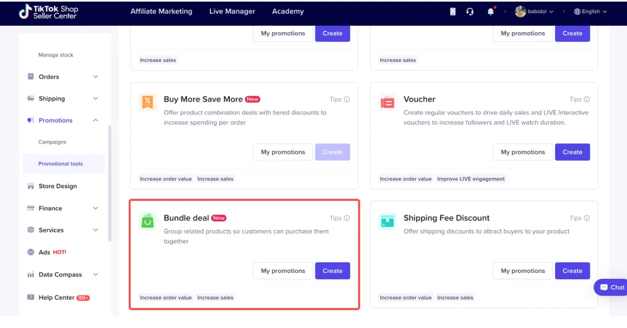Image resolution: width=627 pixels, height=328 pixels.
Task: Open the English language dropdown
Action: click(x=590, y=12)
